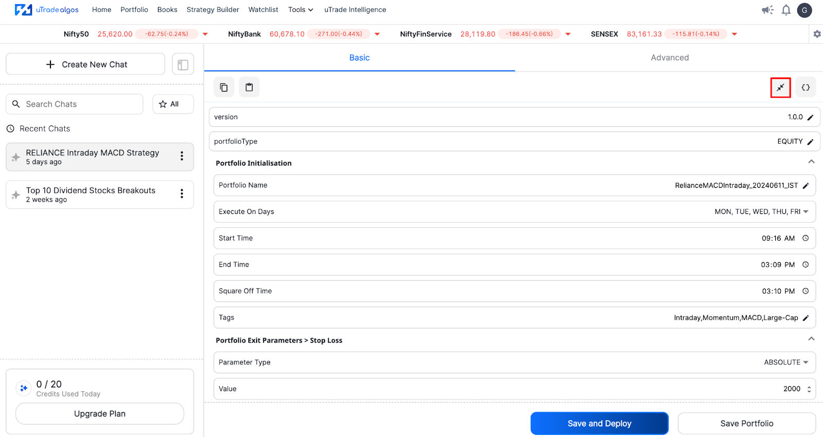Click the star icon in All filter
This screenshot has width=823, height=437.
(163, 104)
